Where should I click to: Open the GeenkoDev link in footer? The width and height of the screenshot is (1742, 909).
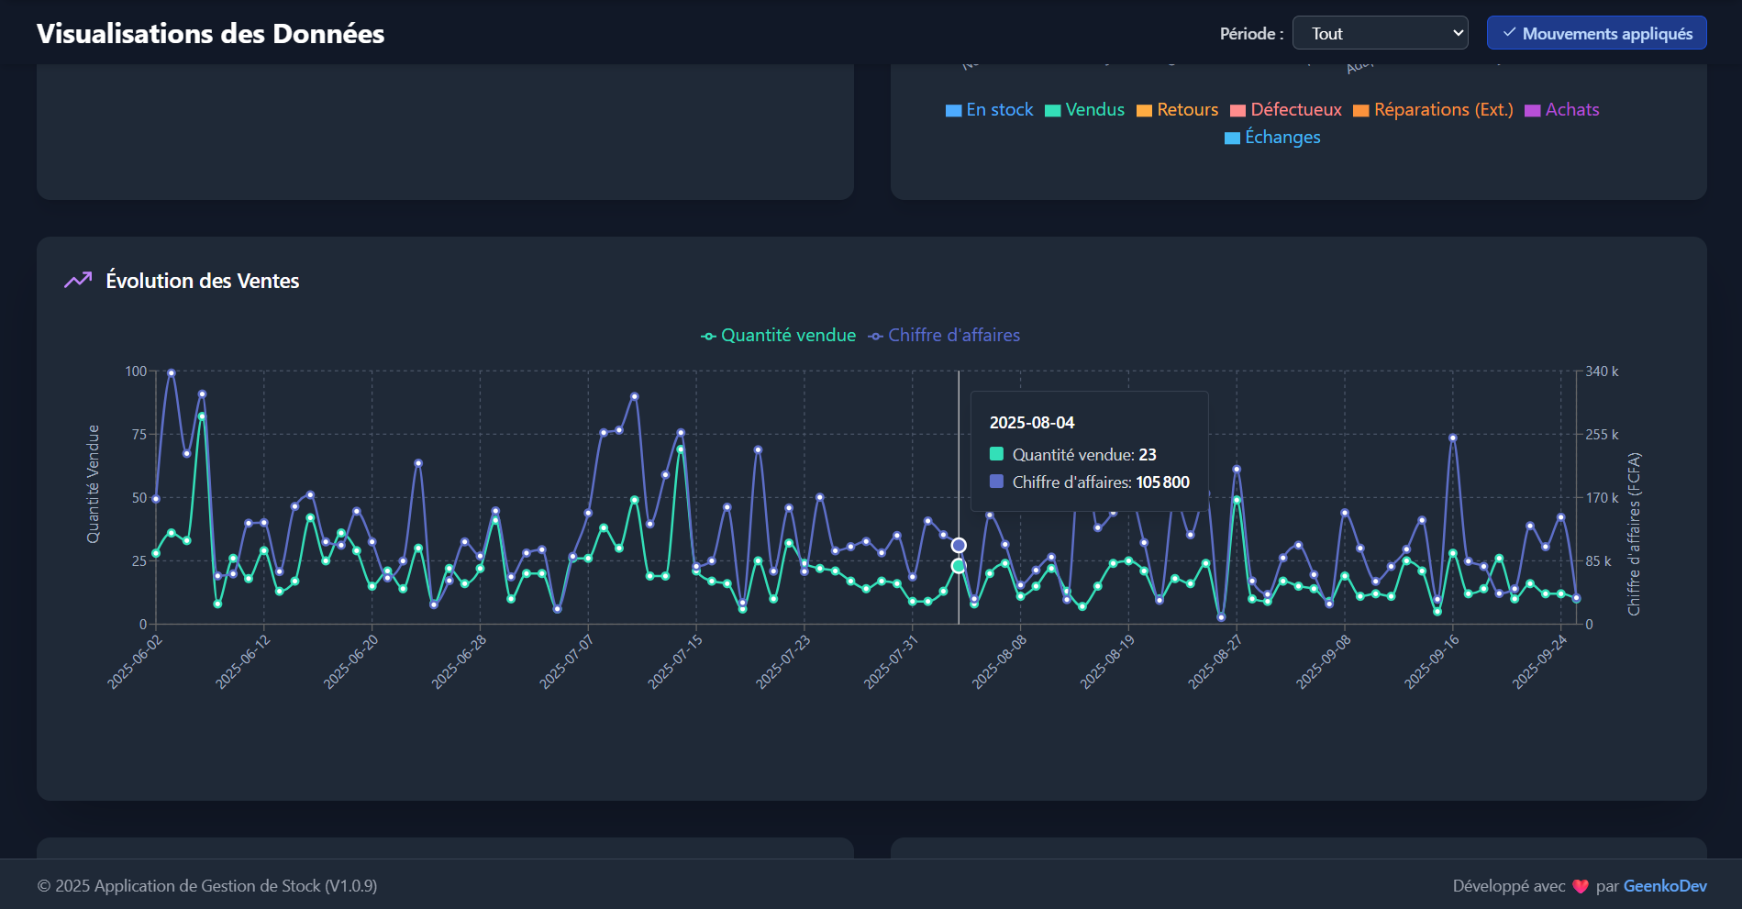click(1664, 886)
